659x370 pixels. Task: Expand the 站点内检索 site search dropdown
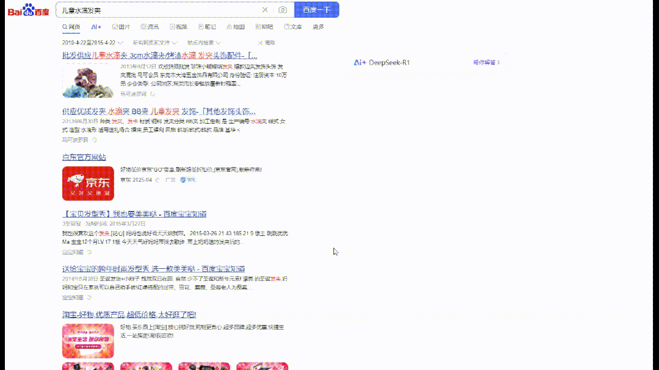click(x=204, y=43)
